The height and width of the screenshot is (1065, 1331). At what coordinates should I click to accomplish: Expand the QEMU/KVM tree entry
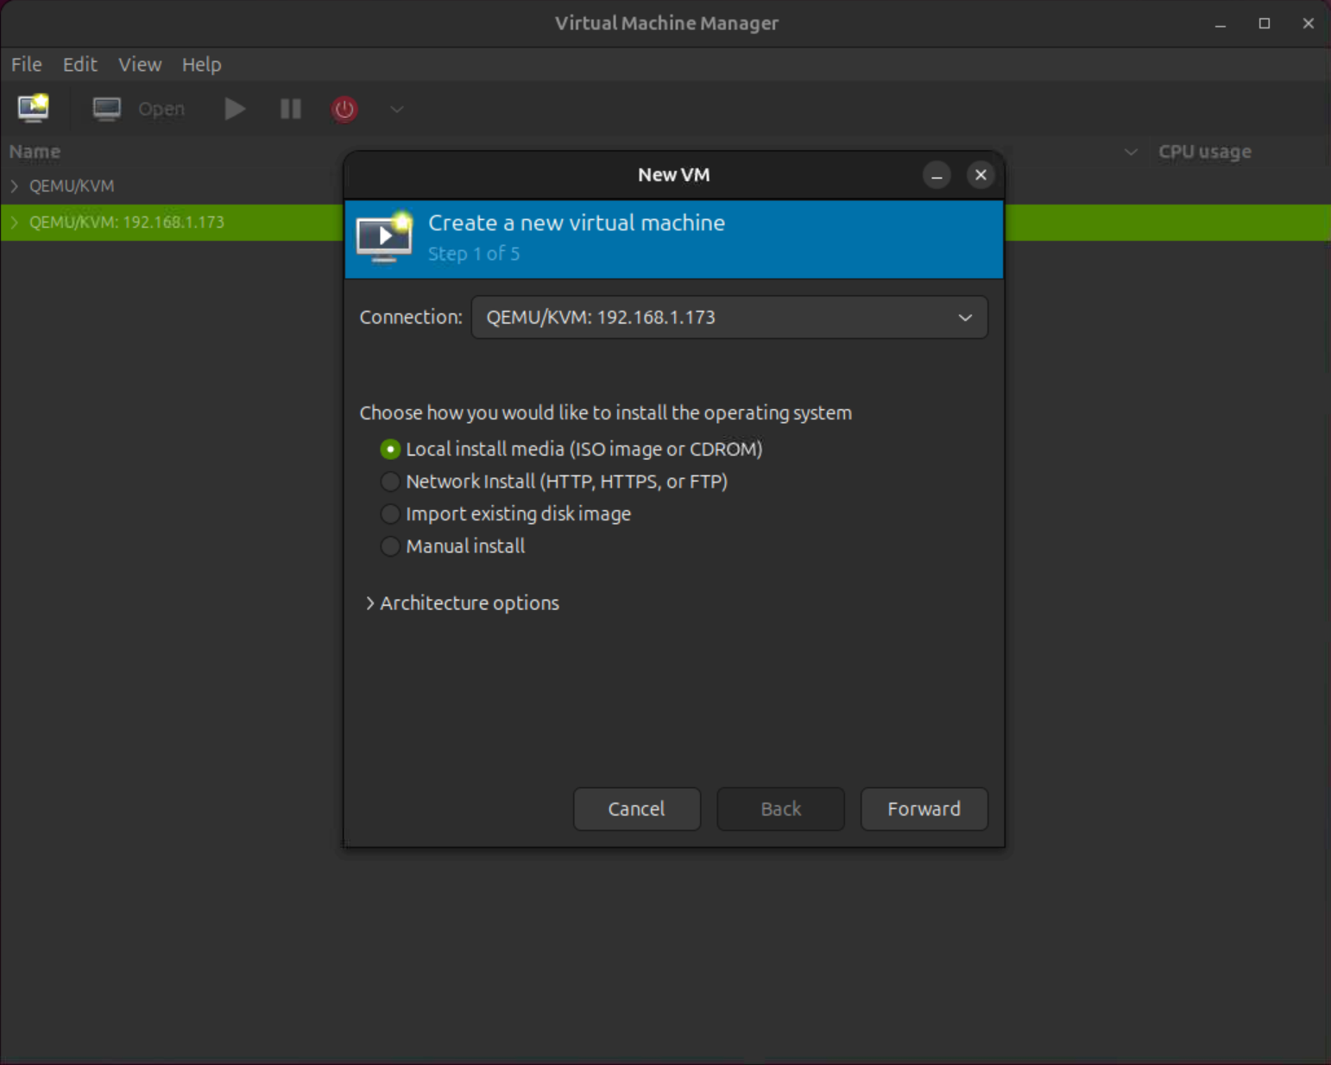click(x=14, y=185)
